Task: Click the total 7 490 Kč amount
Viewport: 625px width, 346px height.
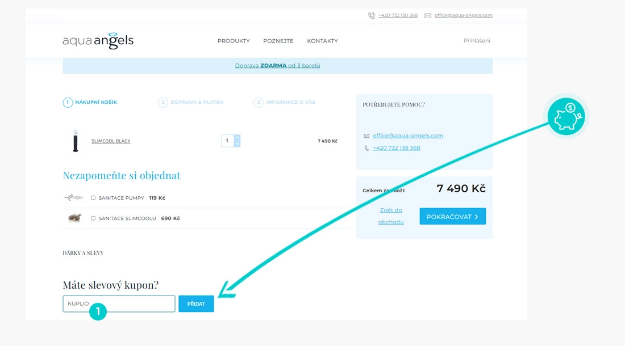Action: pos(461,188)
